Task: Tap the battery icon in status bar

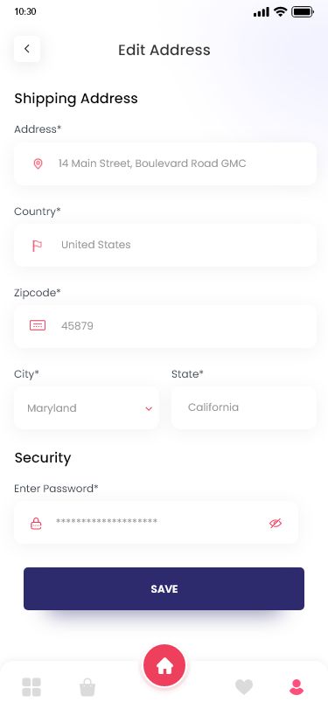Action: click(303, 12)
